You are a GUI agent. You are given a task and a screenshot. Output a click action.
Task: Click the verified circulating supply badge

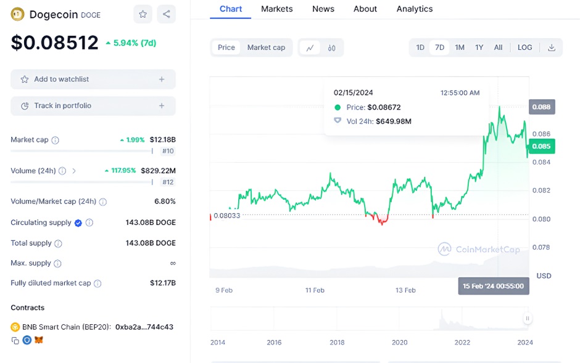click(x=78, y=223)
